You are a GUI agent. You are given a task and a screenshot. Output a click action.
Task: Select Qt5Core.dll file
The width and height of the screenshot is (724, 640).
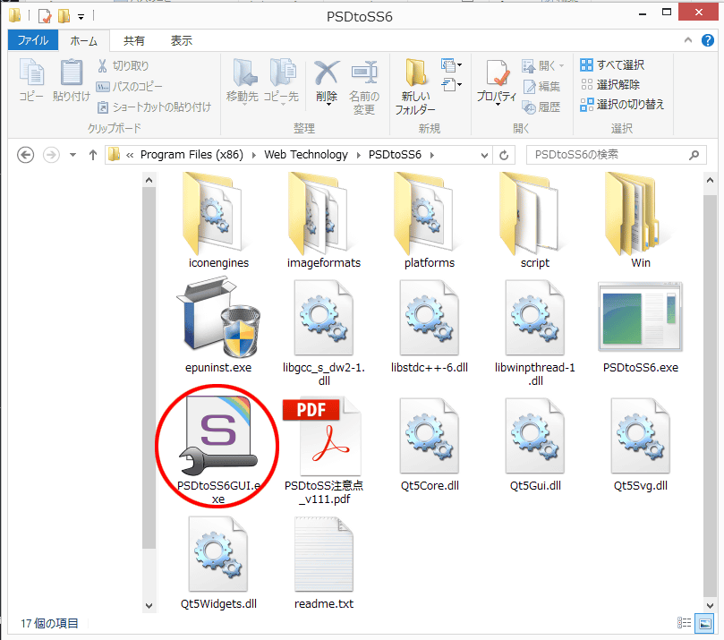click(x=430, y=445)
